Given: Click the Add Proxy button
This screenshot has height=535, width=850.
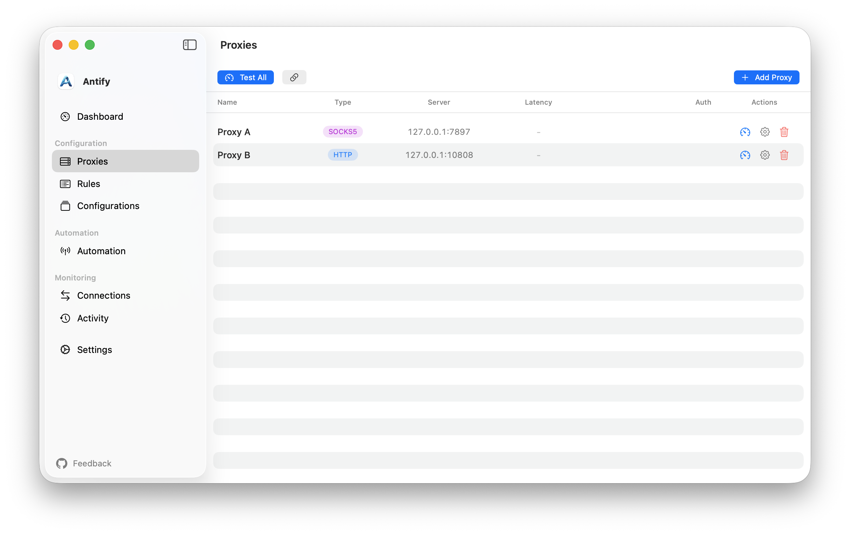Looking at the screenshot, I should (x=766, y=77).
